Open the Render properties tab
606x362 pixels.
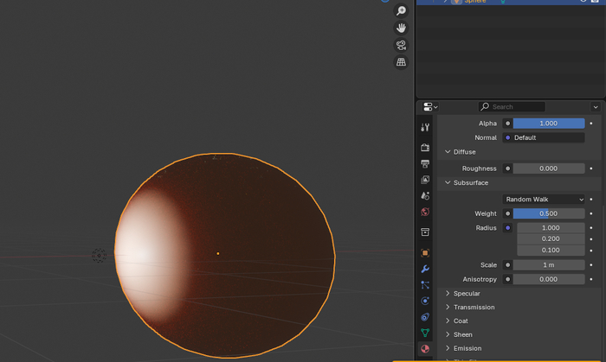[x=425, y=148]
